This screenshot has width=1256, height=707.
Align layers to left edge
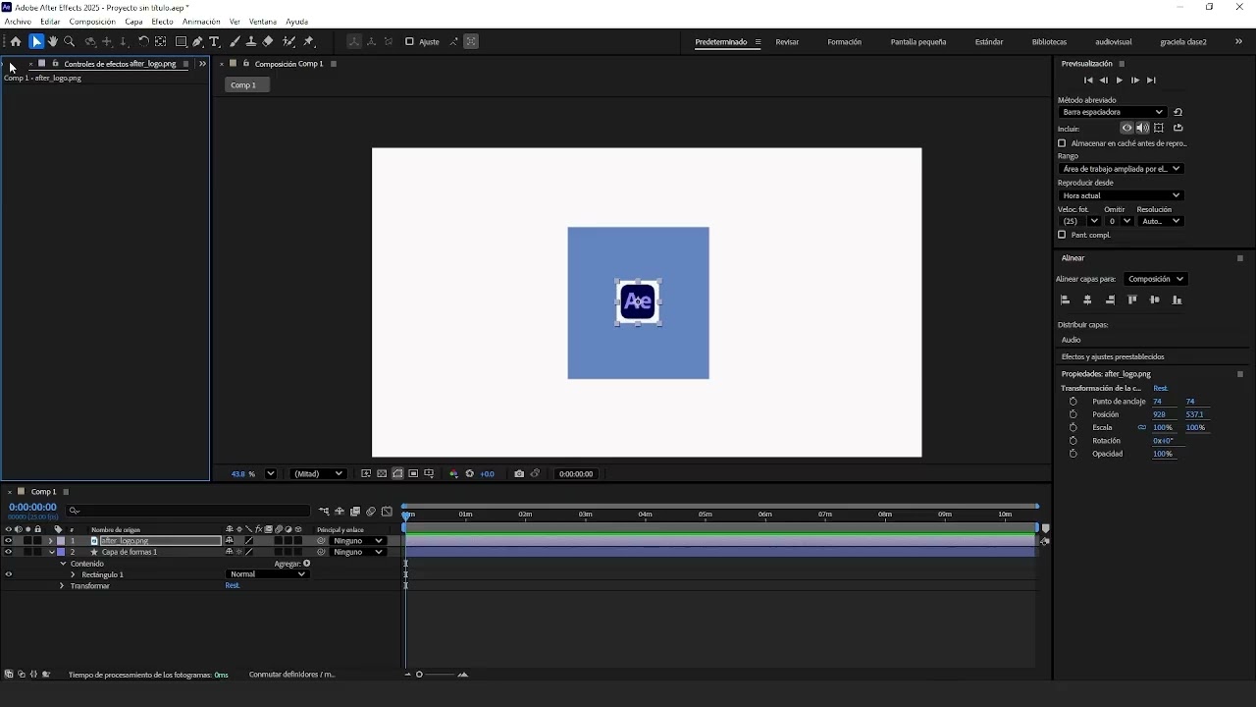[1066, 300]
